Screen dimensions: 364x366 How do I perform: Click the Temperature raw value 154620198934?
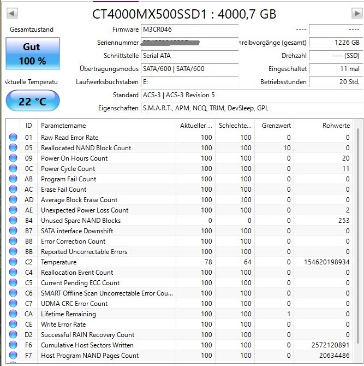[327, 262]
